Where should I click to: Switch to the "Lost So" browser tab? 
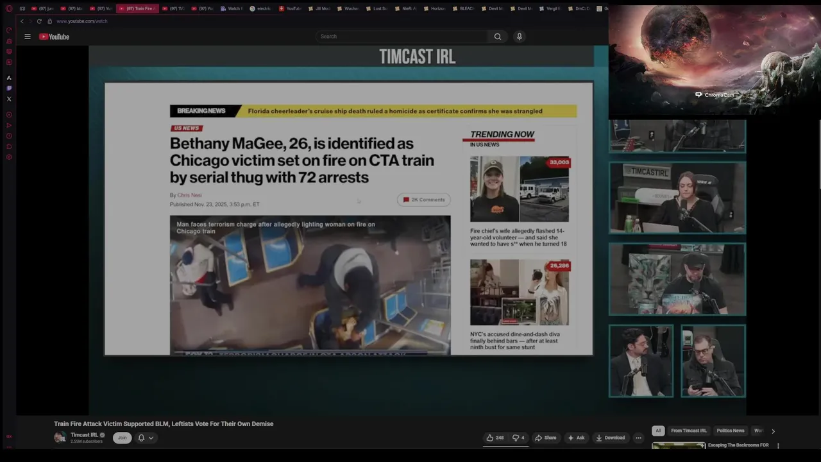(377, 8)
